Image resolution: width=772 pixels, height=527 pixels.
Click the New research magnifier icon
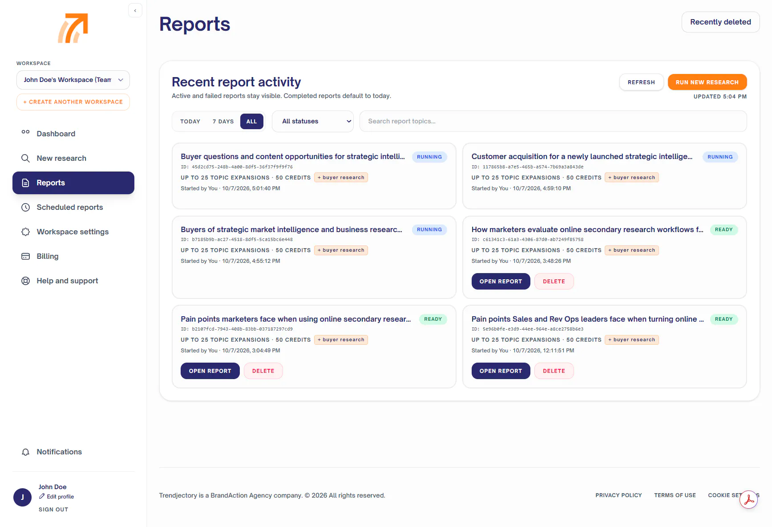(26, 158)
